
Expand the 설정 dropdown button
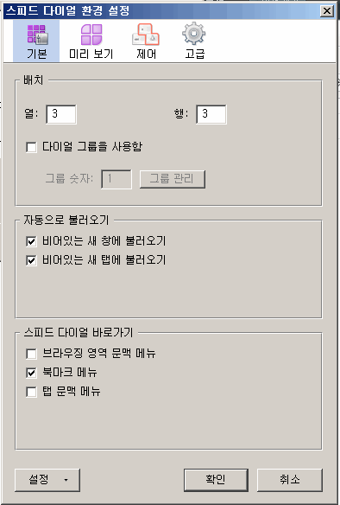click(47, 480)
